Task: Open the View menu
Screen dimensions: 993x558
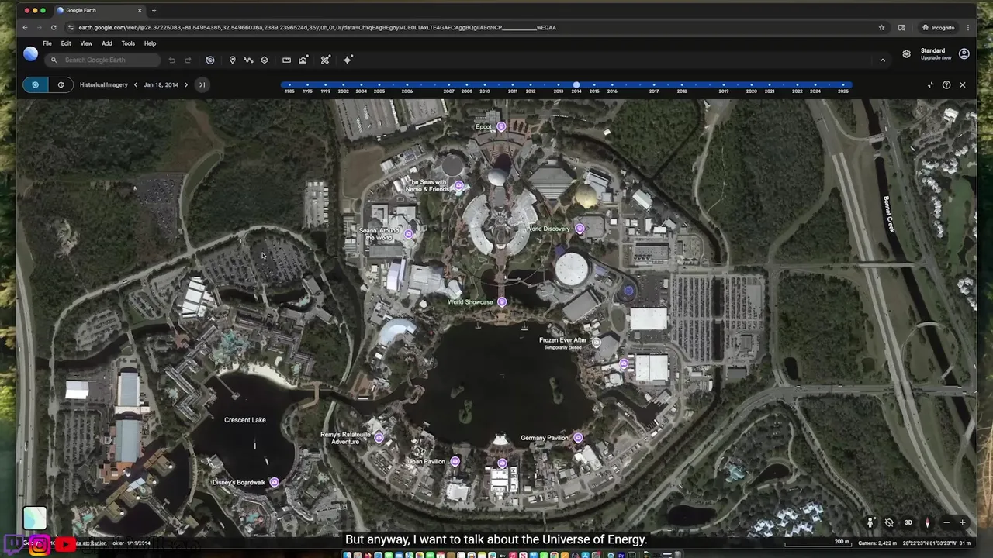Action: [86, 43]
